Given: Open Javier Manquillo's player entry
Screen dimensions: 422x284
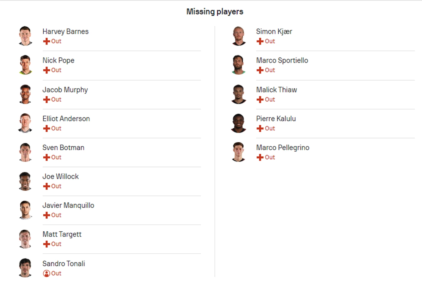Looking at the screenshot, I should 68,206.
